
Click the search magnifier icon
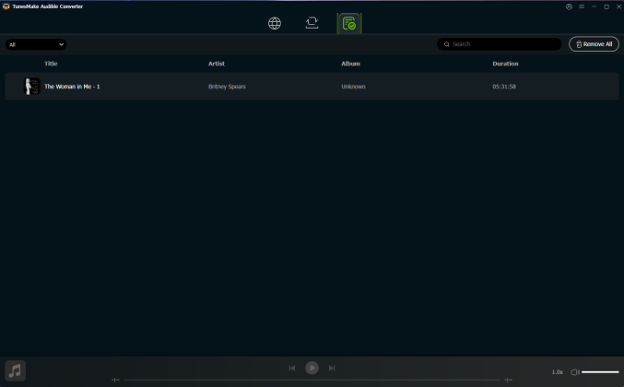click(446, 44)
